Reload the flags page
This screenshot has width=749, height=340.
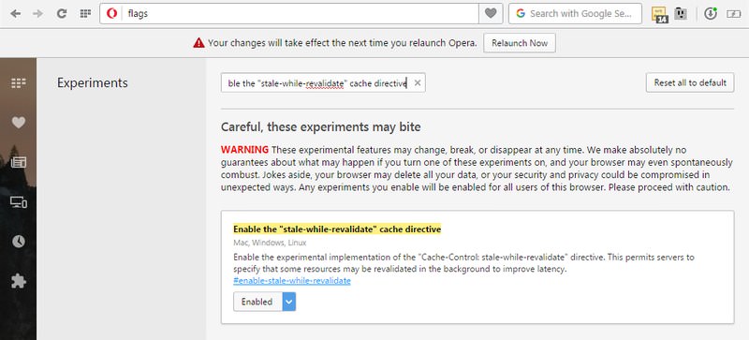[x=62, y=13]
